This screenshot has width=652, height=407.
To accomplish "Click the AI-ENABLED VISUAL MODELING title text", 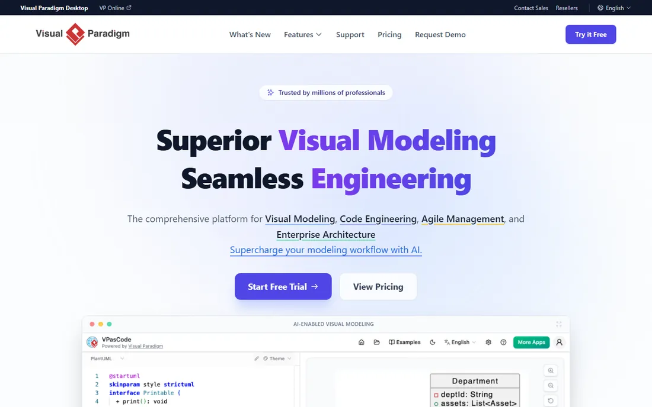I will click(334, 324).
